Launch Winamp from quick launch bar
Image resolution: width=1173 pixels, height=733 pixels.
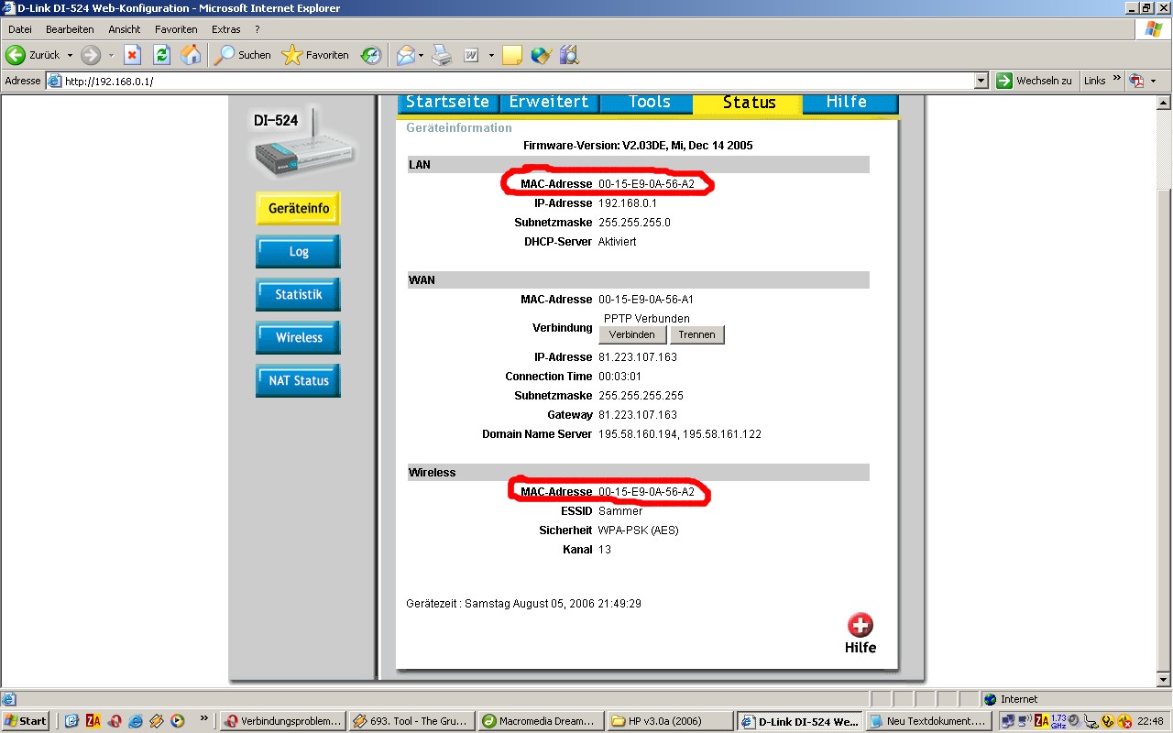(x=157, y=721)
